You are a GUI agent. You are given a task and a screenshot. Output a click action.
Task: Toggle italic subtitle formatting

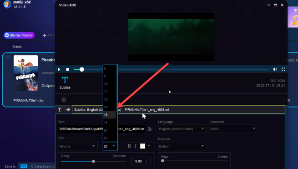(x=135, y=146)
